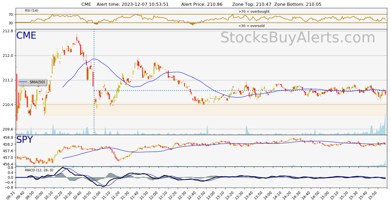Click the SMA(50) legend box
The width and height of the screenshot is (391, 203).
33,82
